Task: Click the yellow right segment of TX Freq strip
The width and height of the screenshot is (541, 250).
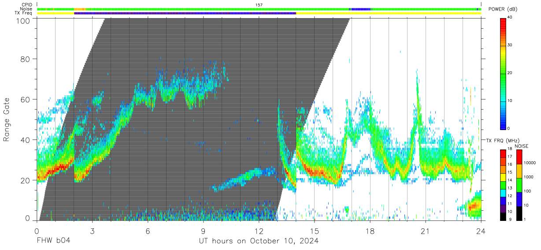Action: (389, 13)
